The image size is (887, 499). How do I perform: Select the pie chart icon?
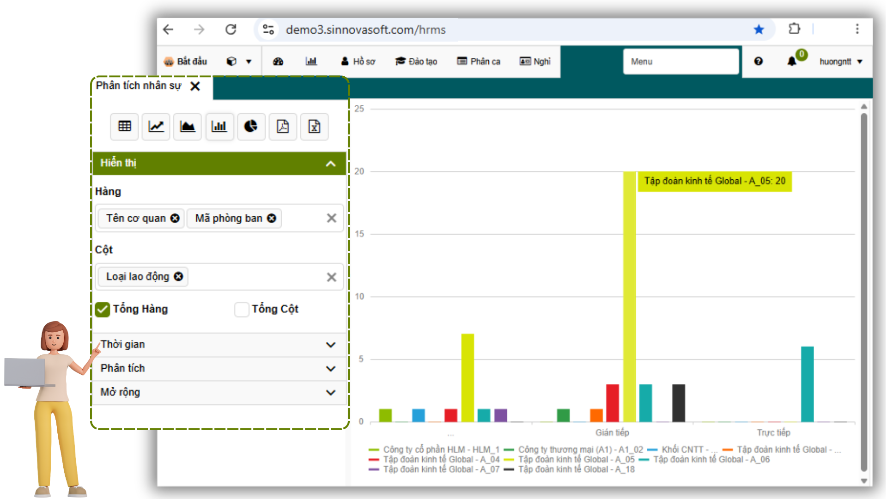251,126
